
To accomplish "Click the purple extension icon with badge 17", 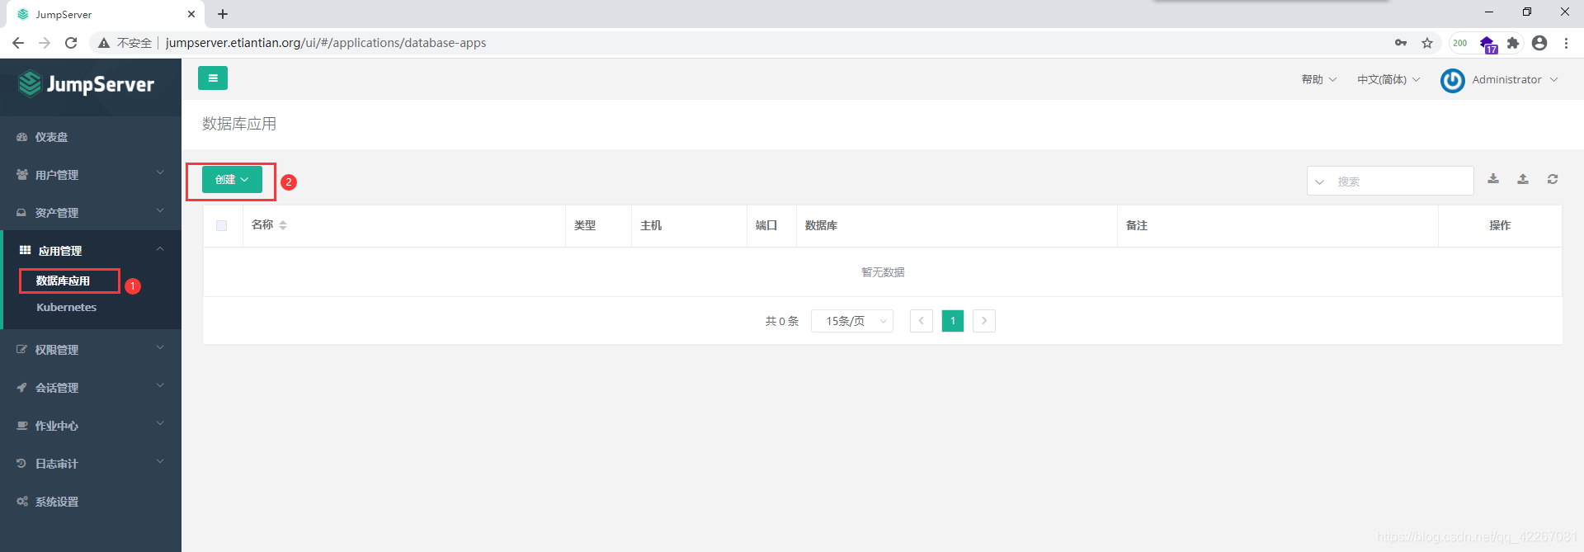I will pyautogui.click(x=1487, y=44).
